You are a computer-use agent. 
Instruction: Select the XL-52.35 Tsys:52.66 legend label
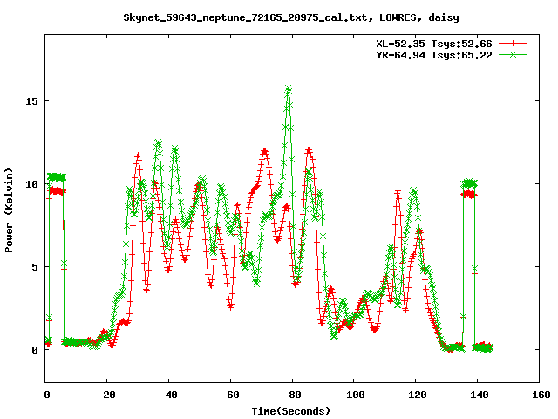434,44
